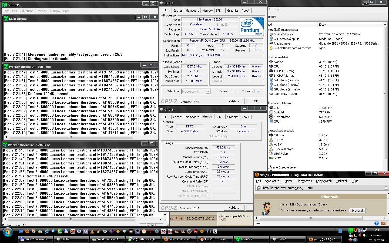The width and height of the screenshot is (389, 243).
Task: Click the taskbar clock showing 22:12
Action: pos(377,230)
